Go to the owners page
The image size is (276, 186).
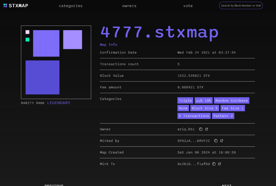[129, 6]
